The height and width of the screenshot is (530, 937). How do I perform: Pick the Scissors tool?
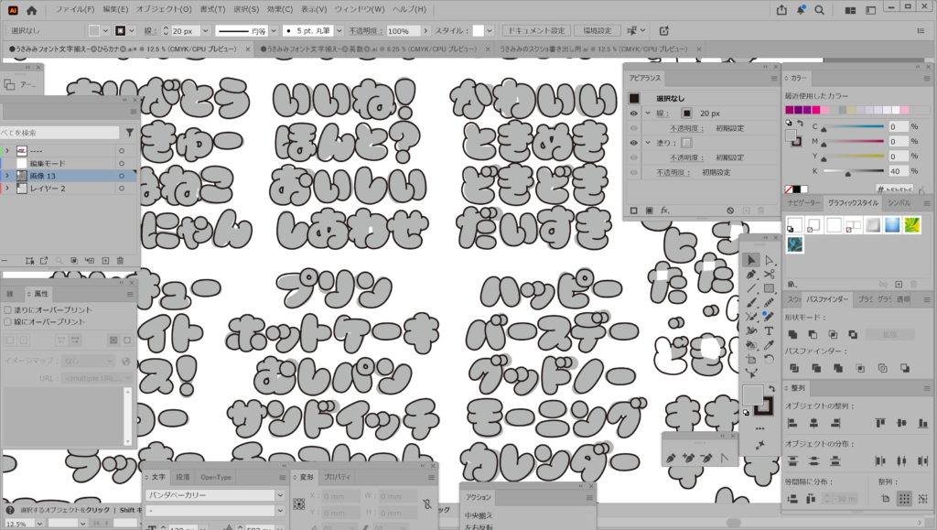point(769,274)
